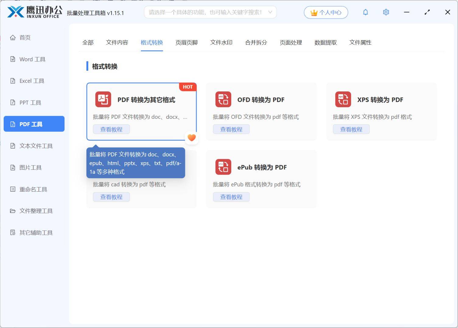Select the 合并拆分 tab
458x328 pixels.
point(256,43)
